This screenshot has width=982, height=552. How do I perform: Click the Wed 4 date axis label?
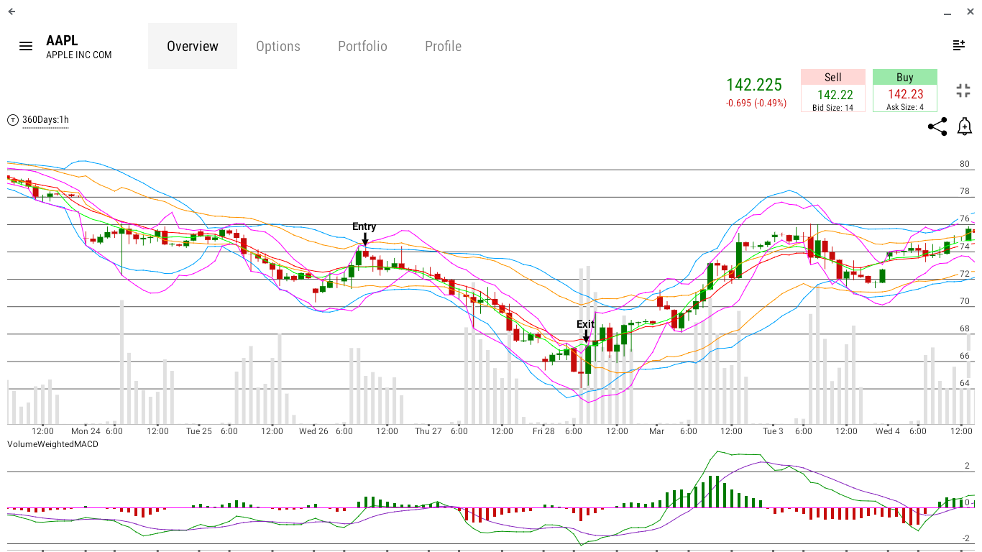[x=887, y=431]
